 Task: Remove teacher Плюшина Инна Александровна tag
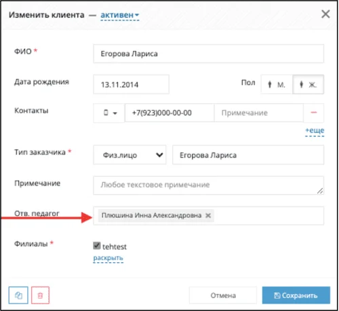(x=208, y=215)
